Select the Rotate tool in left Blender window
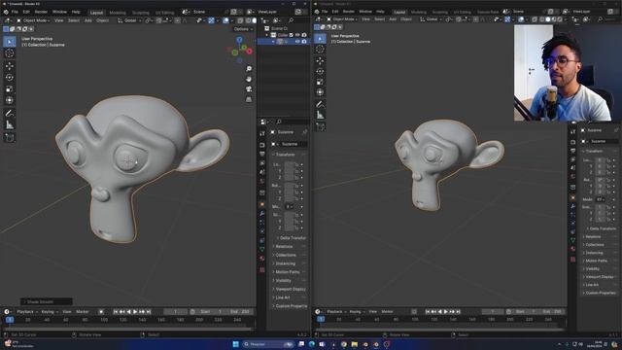This screenshot has height=350, width=622. 10,78
